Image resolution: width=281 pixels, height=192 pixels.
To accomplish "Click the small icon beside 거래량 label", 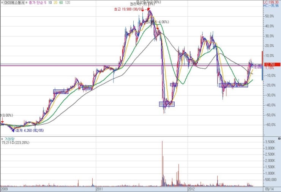I will click(x=3, y=139).
